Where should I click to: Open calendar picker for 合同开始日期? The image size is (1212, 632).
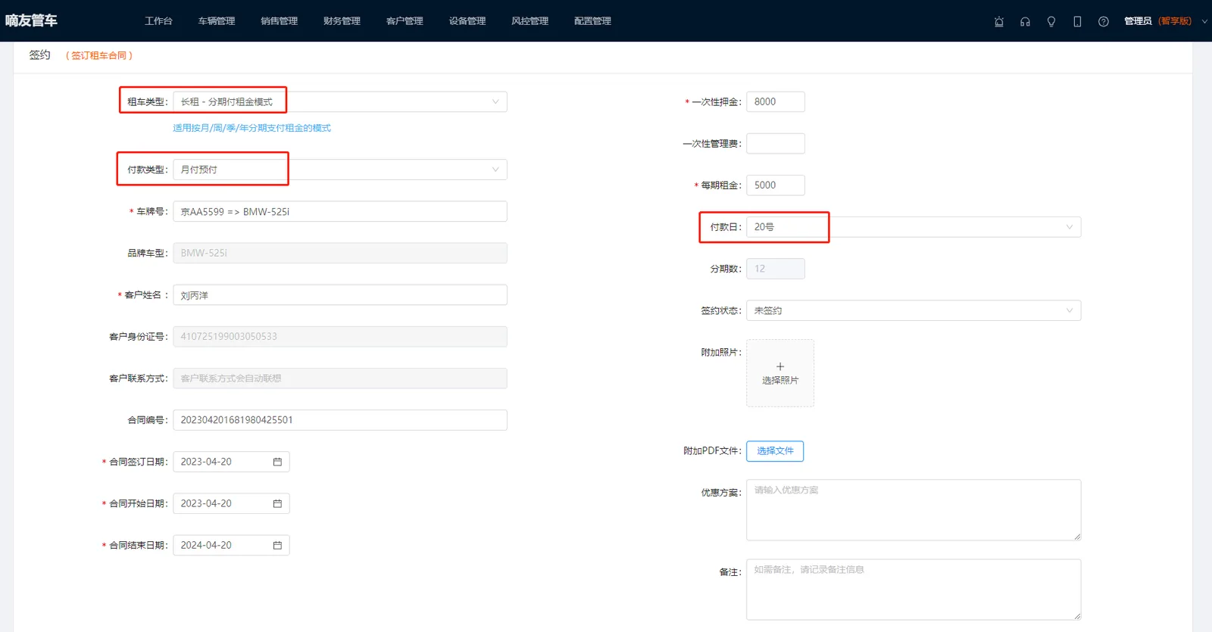click(x=277, y=503)
